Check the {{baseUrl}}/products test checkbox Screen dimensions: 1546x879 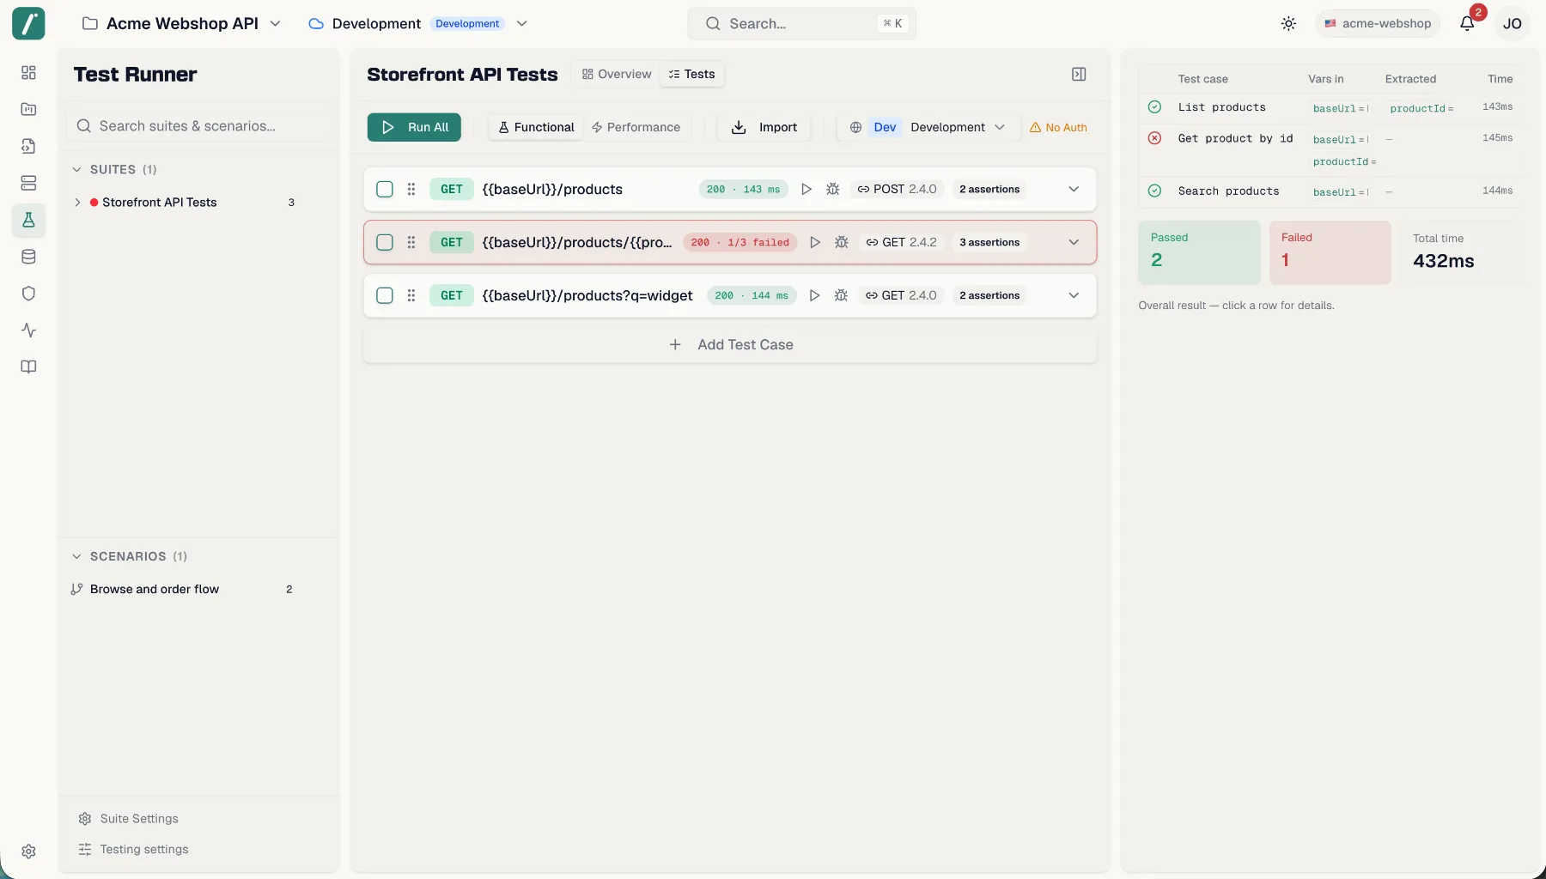point(385,189)
